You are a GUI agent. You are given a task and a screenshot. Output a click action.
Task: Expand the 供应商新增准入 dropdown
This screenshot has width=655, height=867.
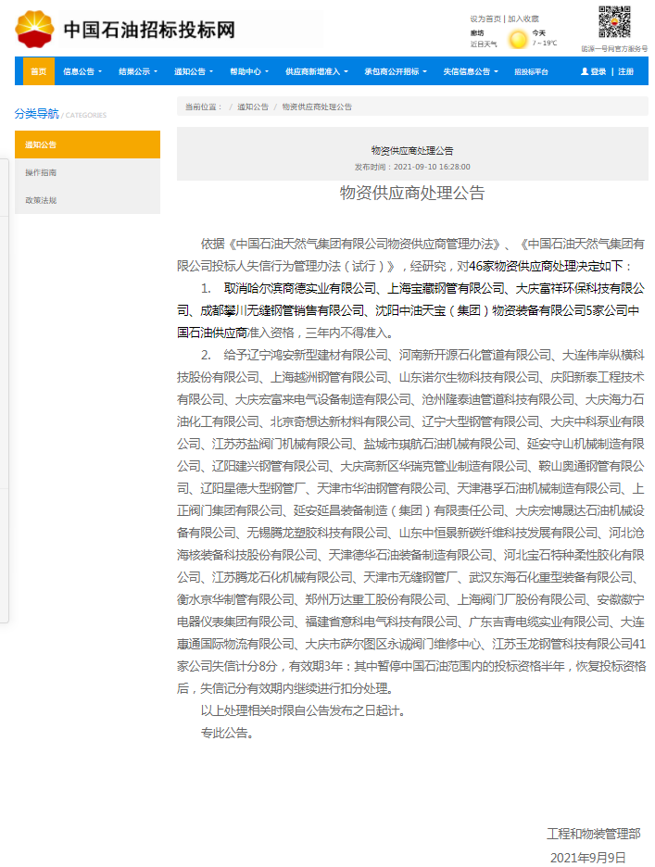pyautogui.click(x=317, y=71)
